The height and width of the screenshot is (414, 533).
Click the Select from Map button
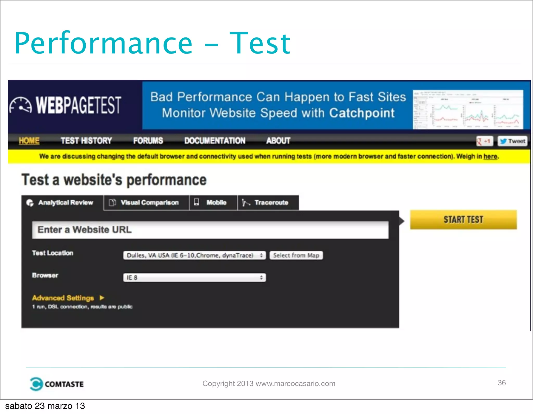coord(296,255)
